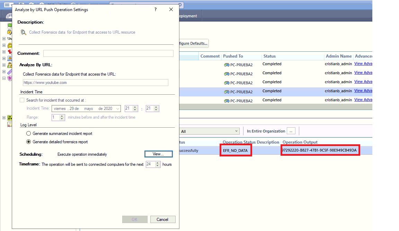
Task: Click the greyed-out OK button
Action: point(135,220)
